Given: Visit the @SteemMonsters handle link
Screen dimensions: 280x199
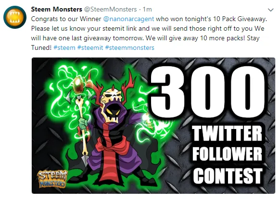Looking at the screenshot, I should 110,9.
